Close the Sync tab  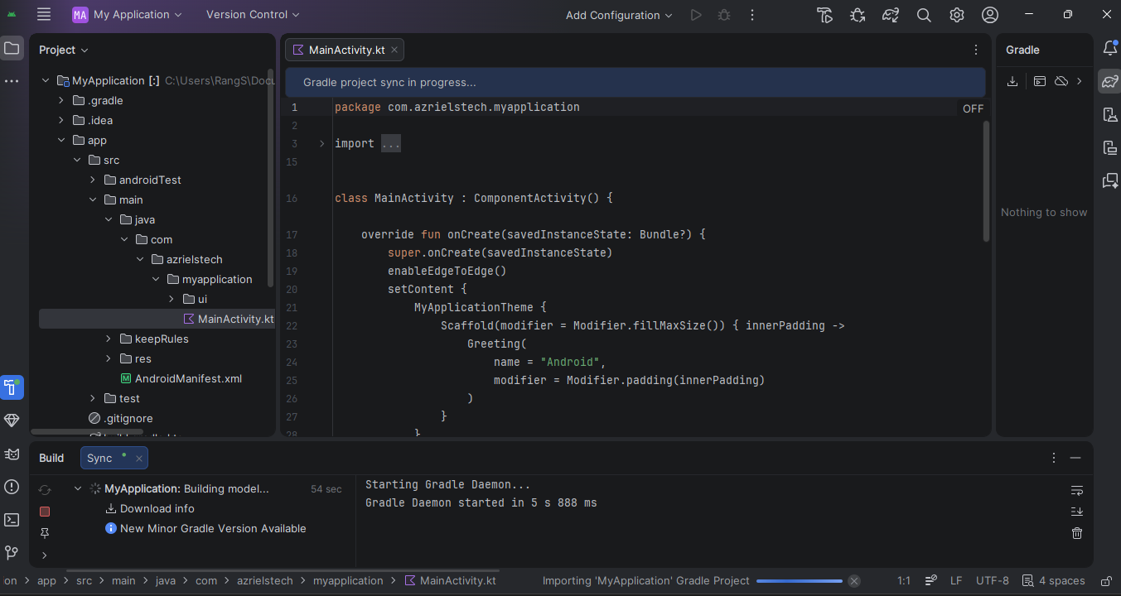click(x=139, y=458)
